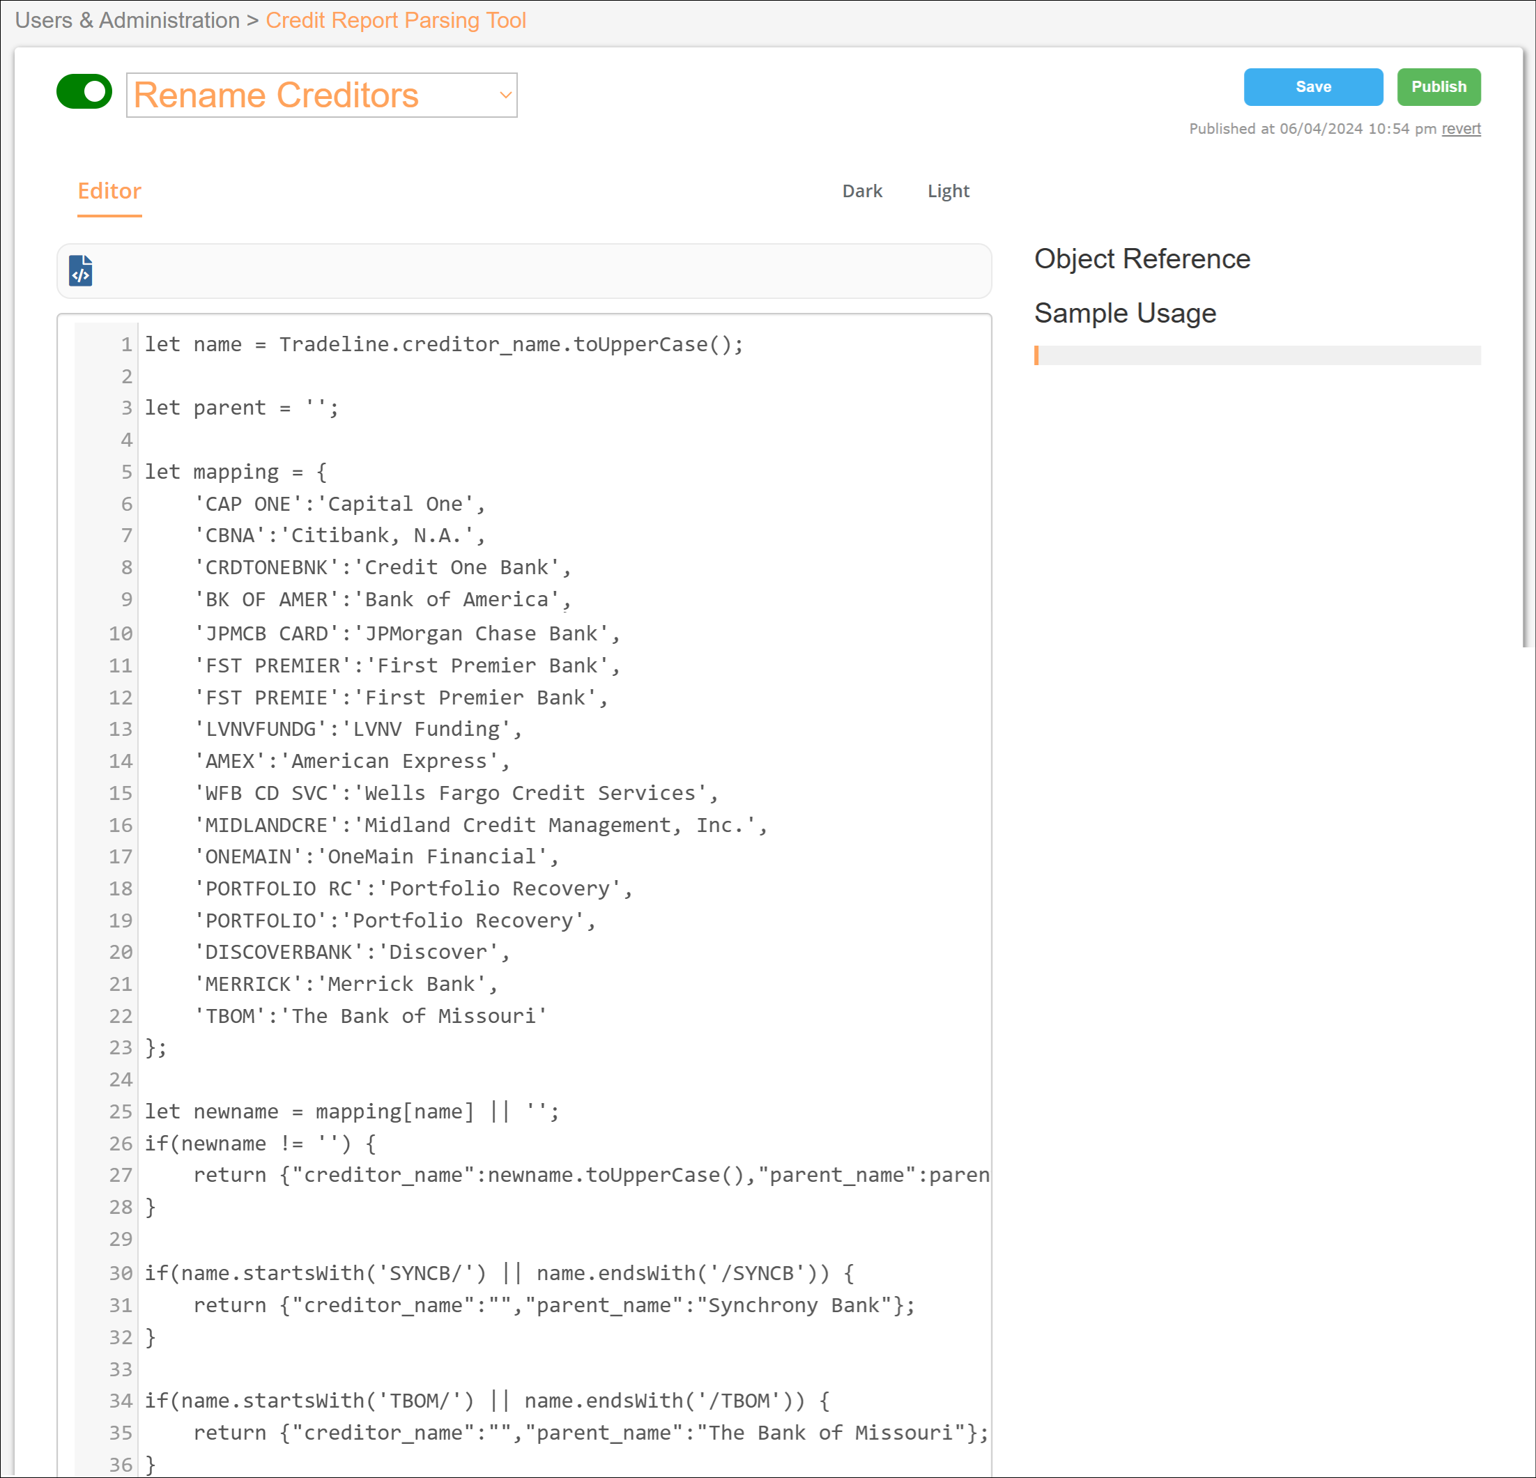Click the if startsWith('SYNCB/') line

click(499, 1275)
